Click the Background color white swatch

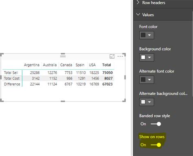pyautogui.click(x=143, y=57)
